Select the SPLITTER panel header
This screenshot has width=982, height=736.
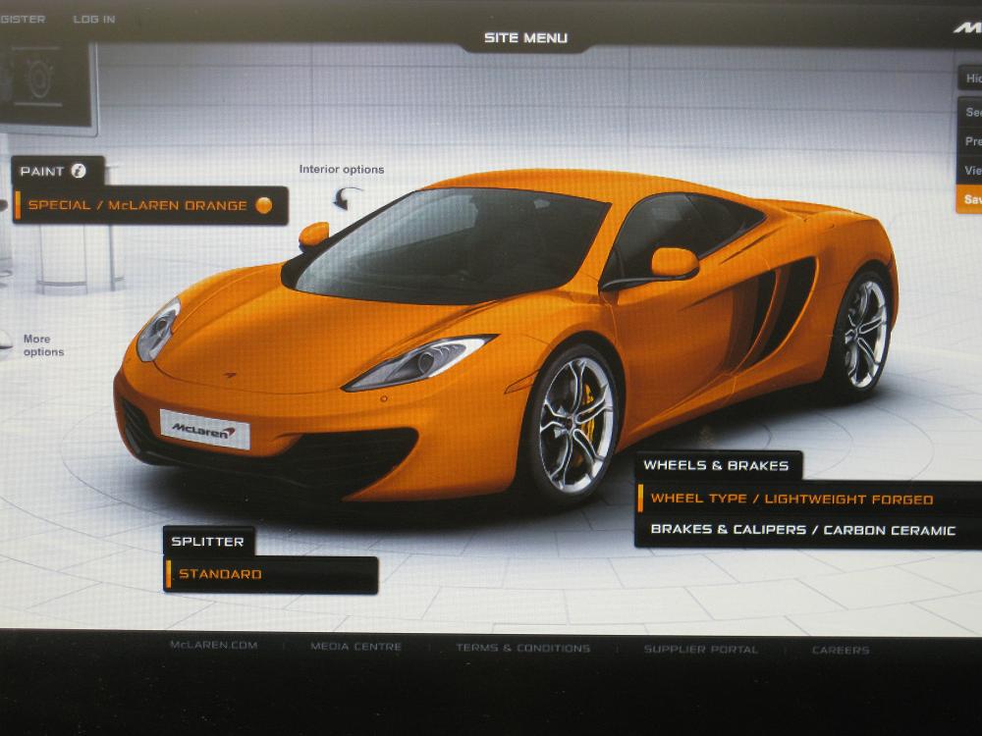tap(208, 542)
